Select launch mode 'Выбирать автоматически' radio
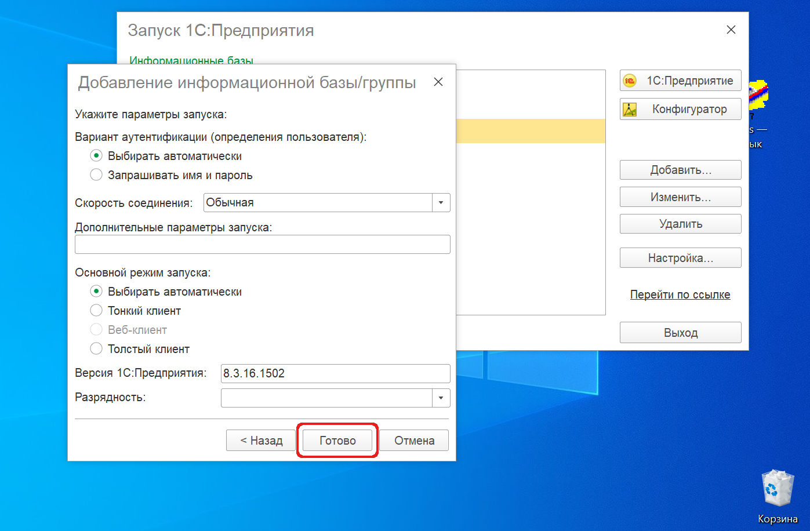 tap(96, 292)
